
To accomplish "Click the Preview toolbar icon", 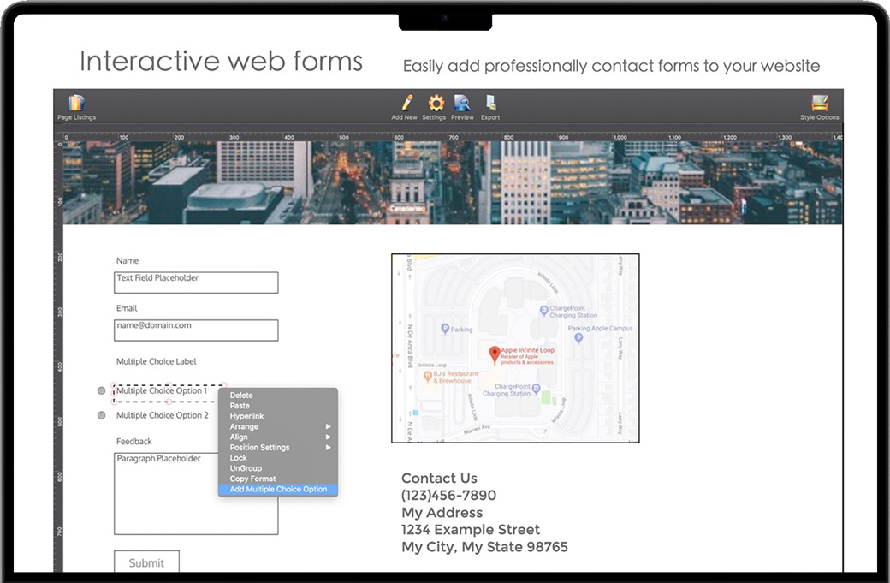I will click(462, 104).
